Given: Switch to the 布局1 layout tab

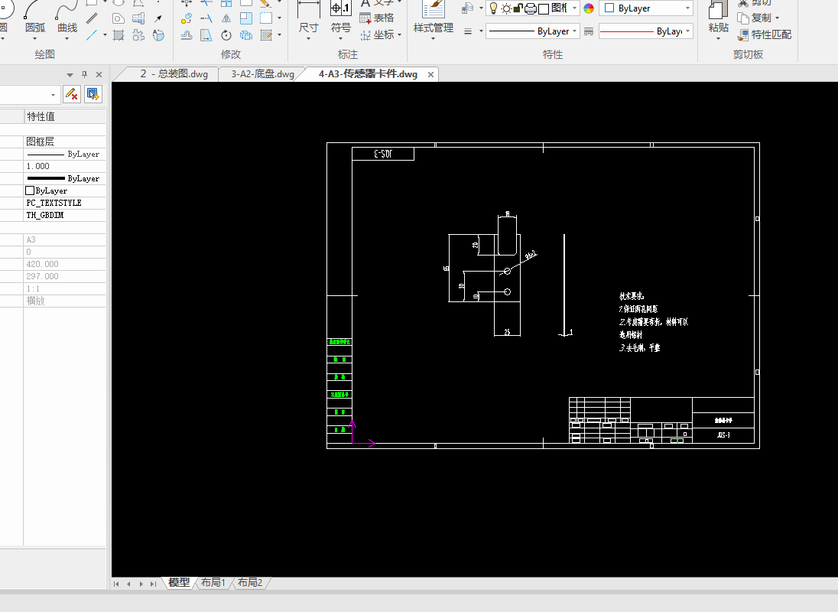Looking at the screenshot, I should click(x=213, y=583).
